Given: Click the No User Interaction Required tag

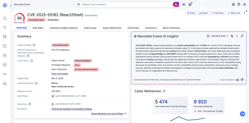Looking at the screenshot, I should (x=86, y=69).
